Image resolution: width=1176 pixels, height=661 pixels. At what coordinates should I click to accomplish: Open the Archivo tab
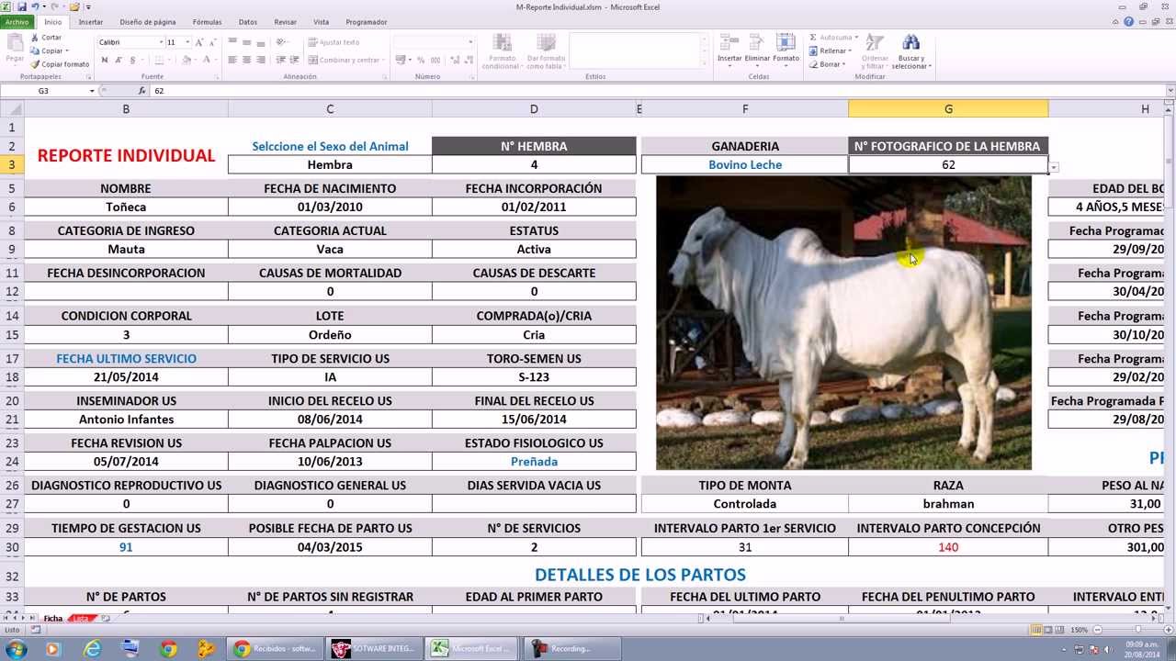pyautogui.click(x=18, y=21)
